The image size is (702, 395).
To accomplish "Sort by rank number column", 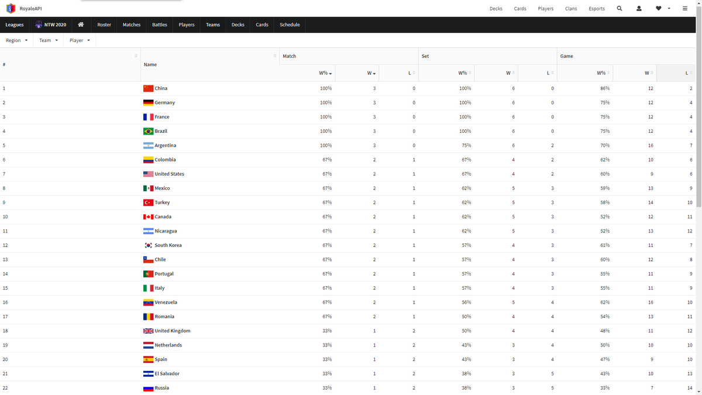I will coord(70,64).
